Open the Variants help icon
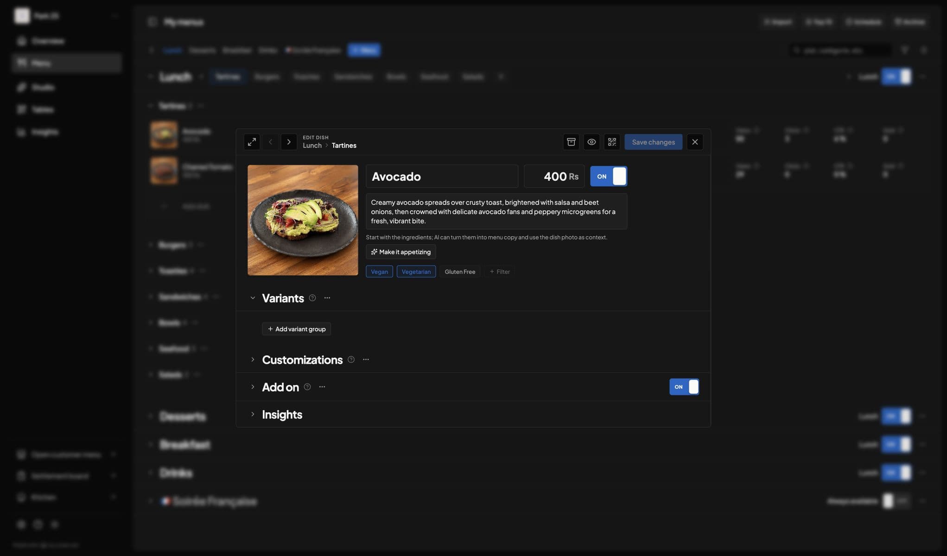The image size is (947, 556). 312,298
